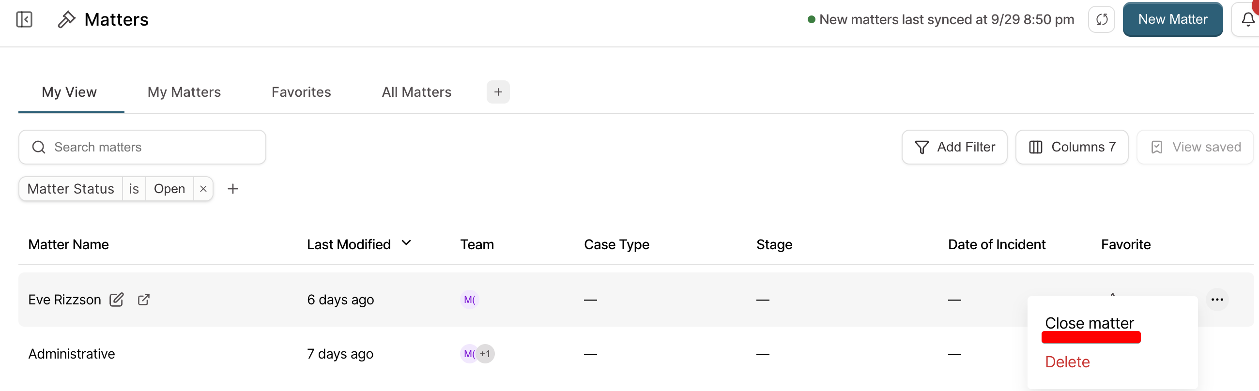Click the '7 days ago' cell

coord(339,354)
